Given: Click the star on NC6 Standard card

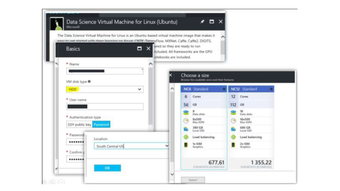Looking at the screenshot, I should pos(224,89).
